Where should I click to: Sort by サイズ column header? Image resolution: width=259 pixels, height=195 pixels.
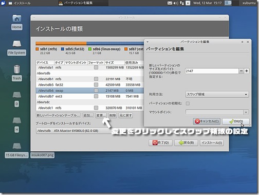click(x=115, y=62)
